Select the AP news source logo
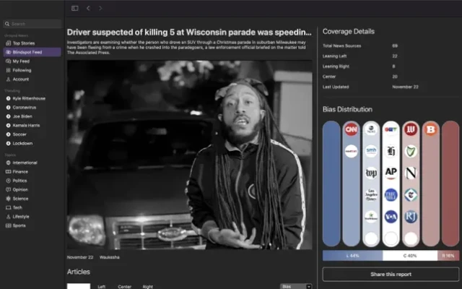Viewport: 462px width, 289px height. click(391, 173)
